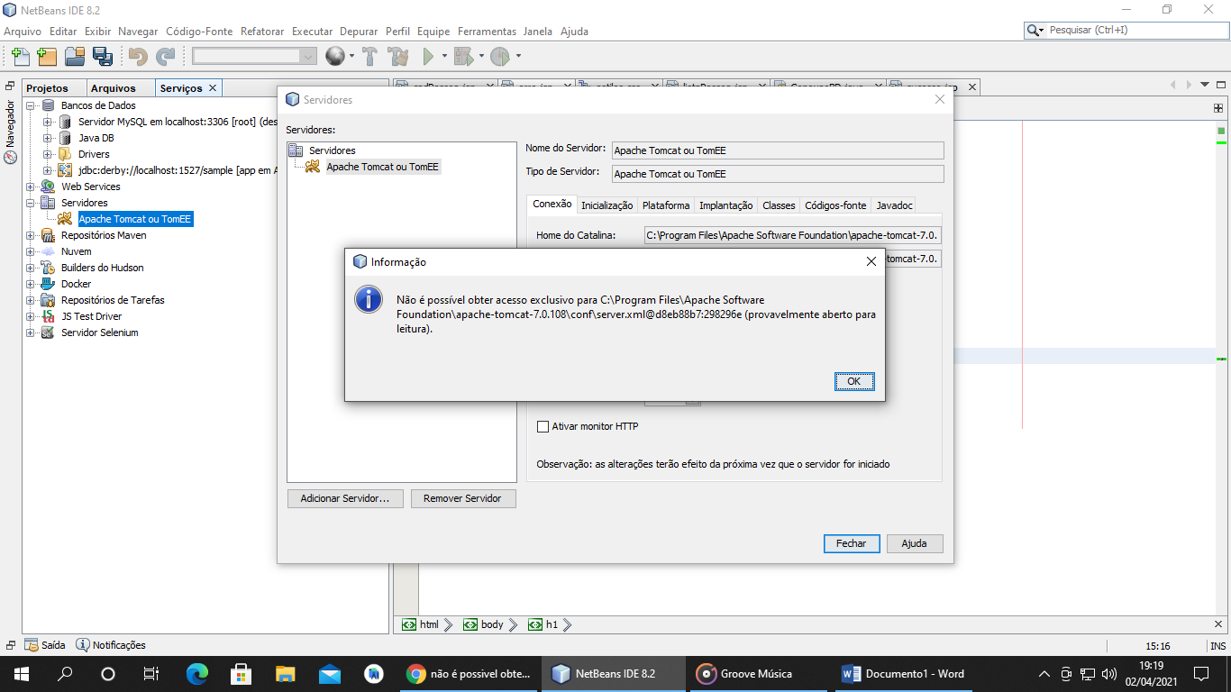
Task: Expand the Web Services tree node
Action: coord(31,187)
